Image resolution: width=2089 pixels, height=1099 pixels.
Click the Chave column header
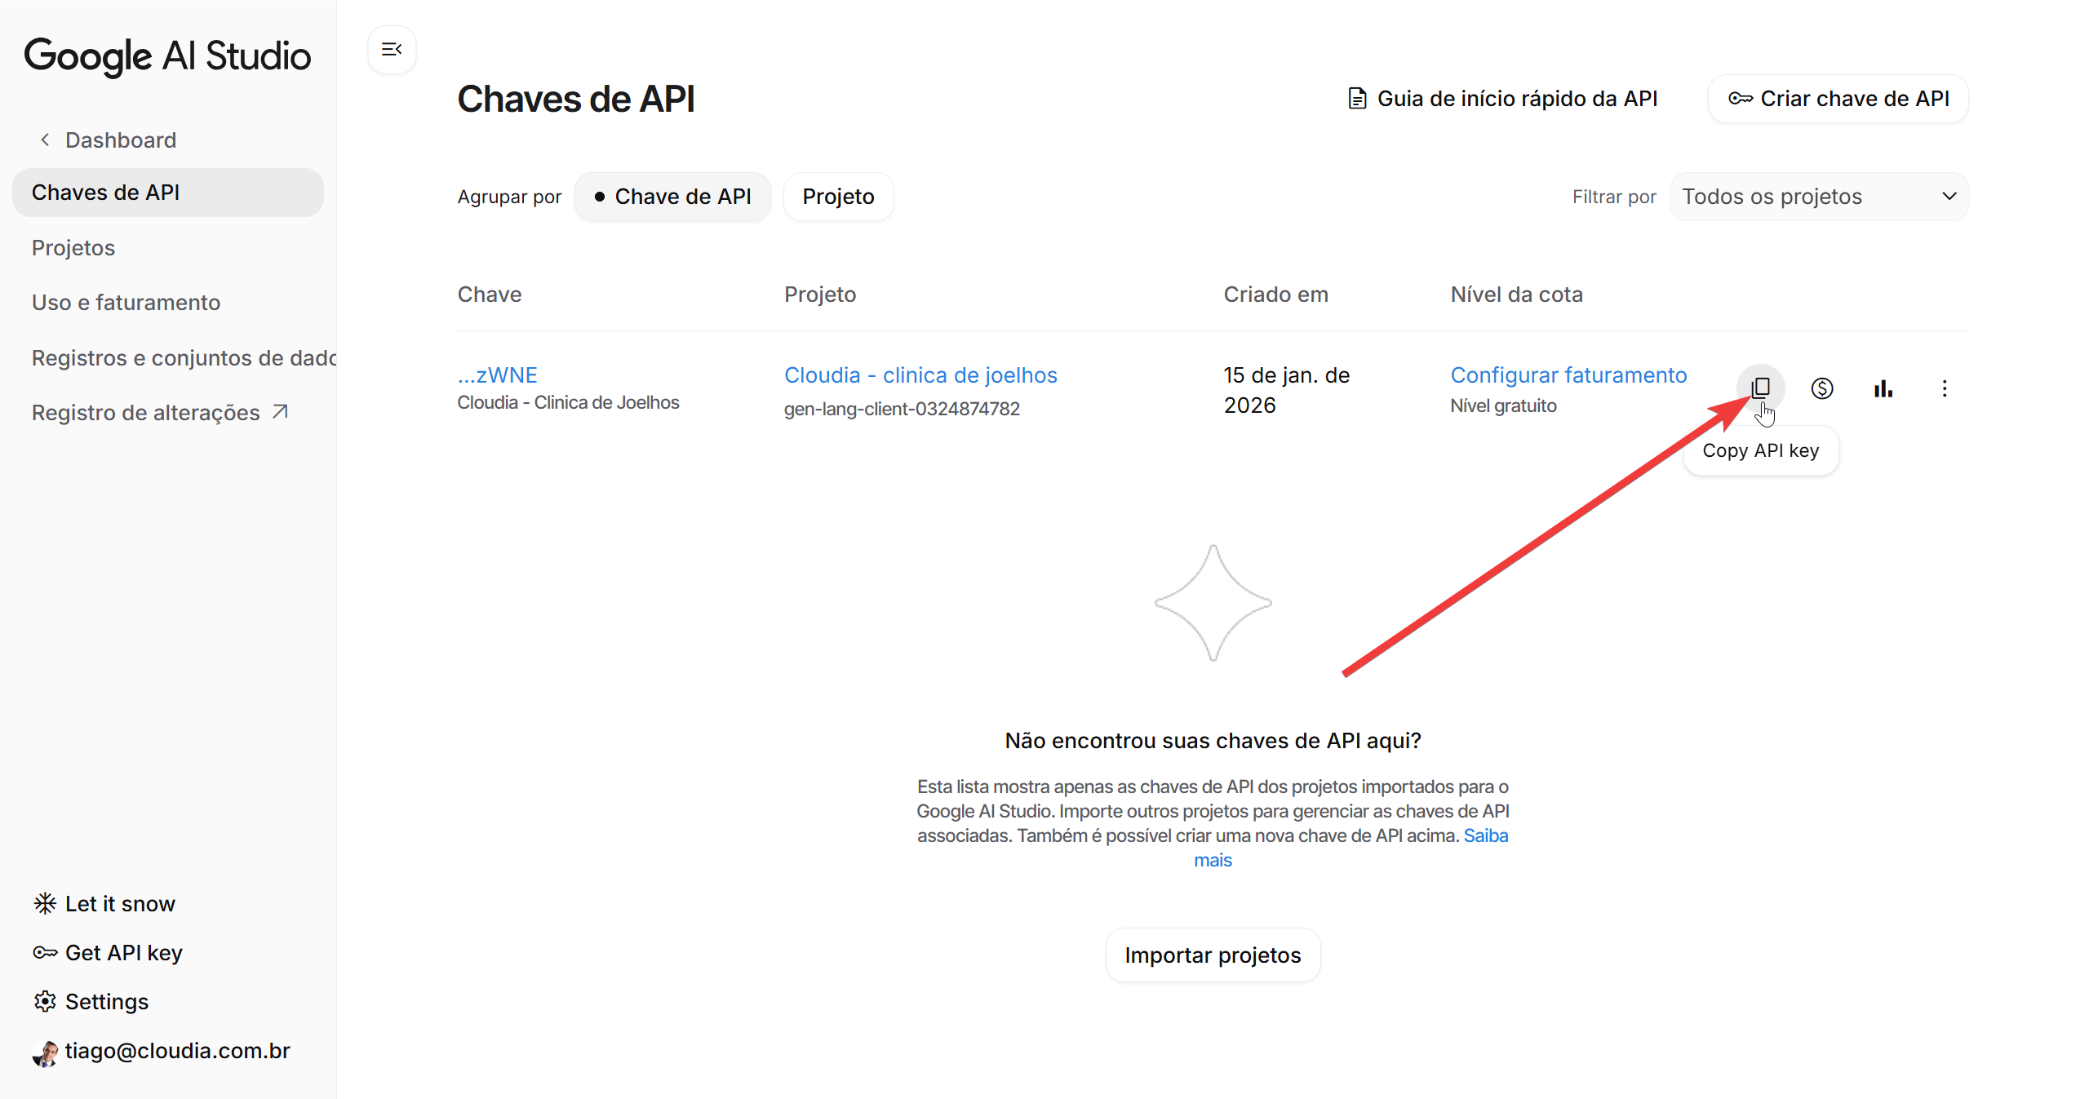pyautogui.click(x=490, y=295)
